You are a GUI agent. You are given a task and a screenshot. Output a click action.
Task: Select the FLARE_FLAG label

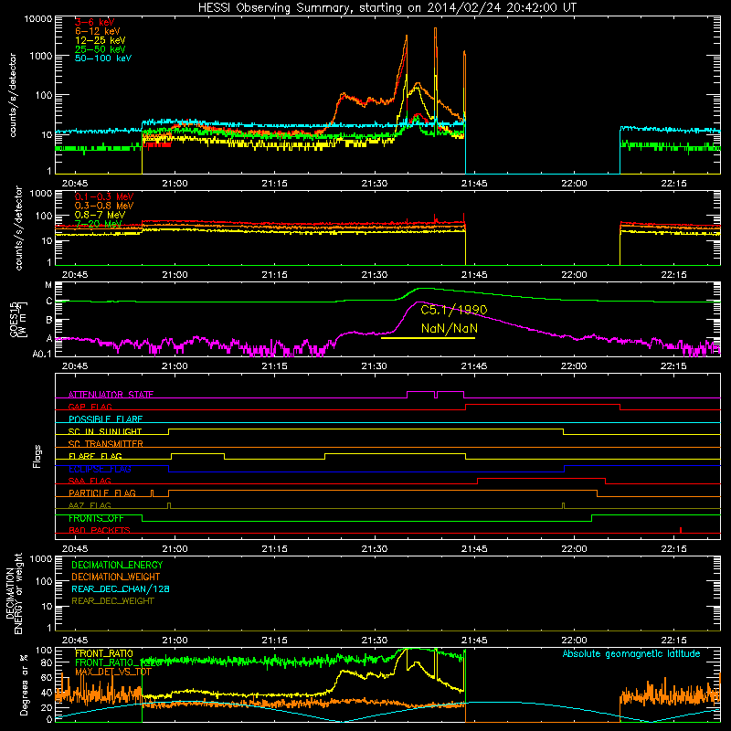95,456
